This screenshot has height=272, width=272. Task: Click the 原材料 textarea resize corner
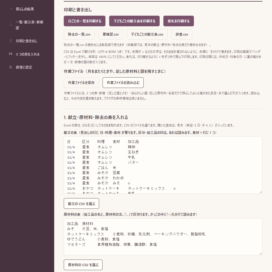[x=261, y=253]
